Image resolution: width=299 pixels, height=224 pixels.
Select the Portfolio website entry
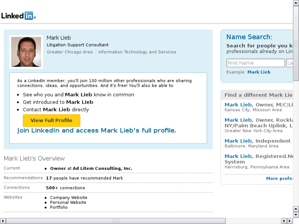59,207
